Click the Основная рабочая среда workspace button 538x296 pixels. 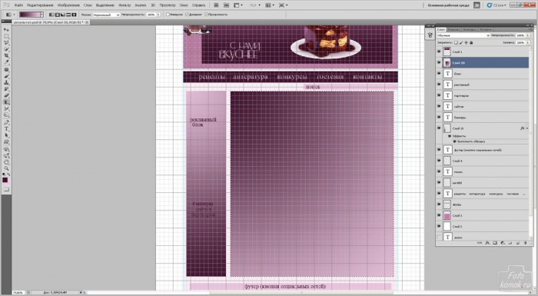(448, 5)
